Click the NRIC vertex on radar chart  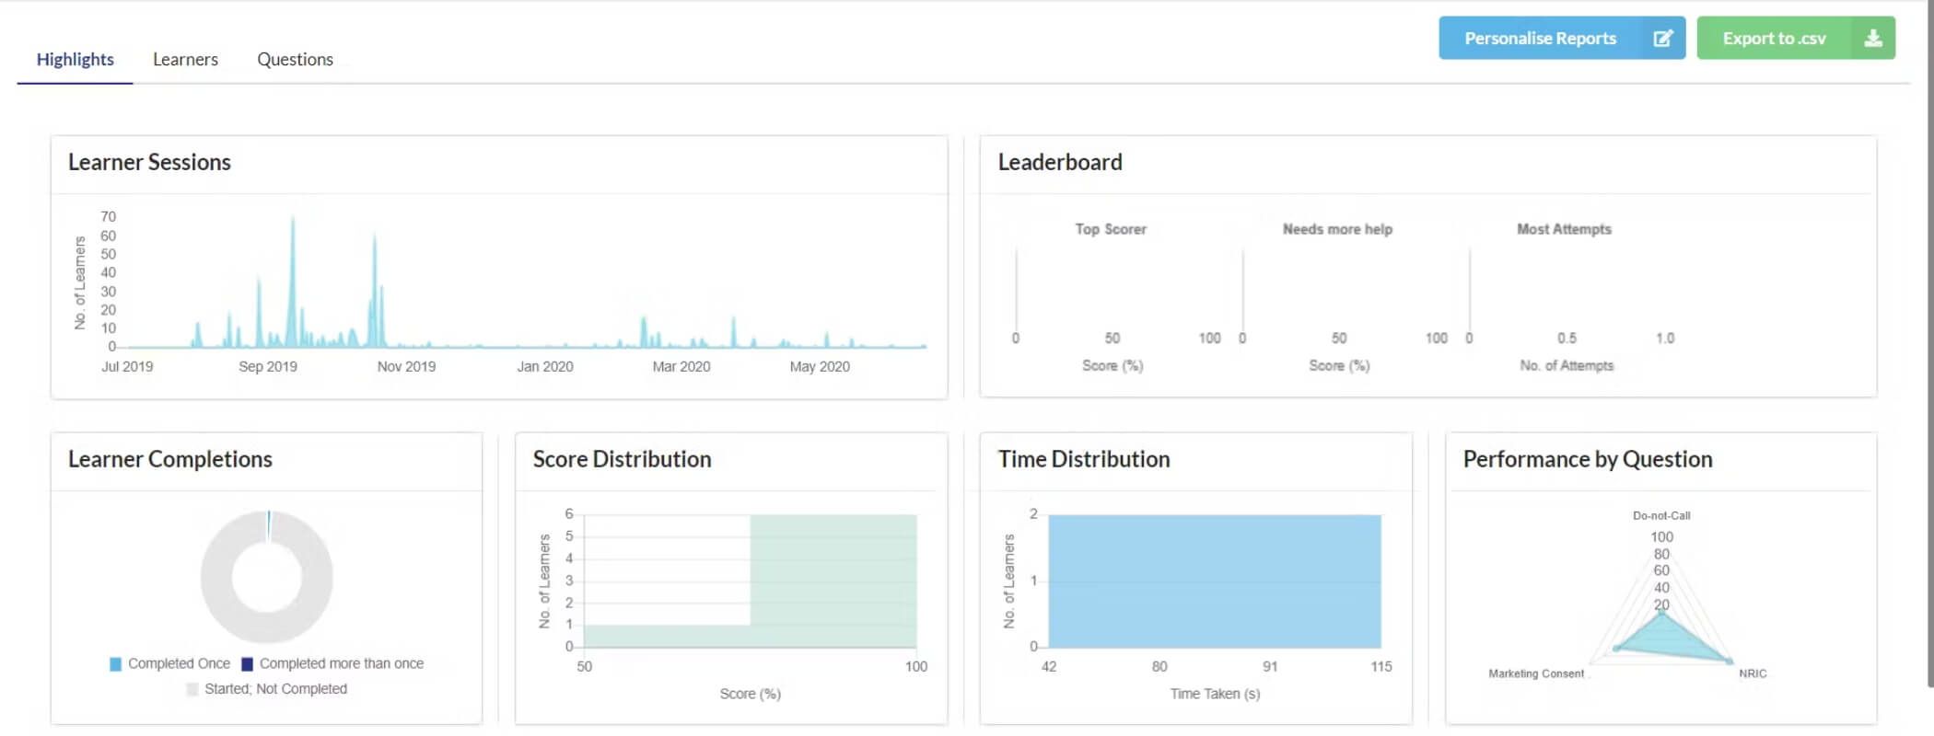pos(1730,661)
